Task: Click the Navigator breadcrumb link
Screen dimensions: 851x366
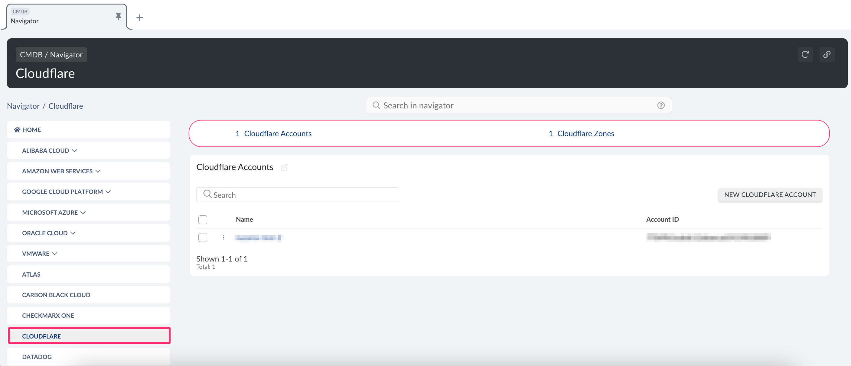Action: pyautogui.click(x=23, y=106)
